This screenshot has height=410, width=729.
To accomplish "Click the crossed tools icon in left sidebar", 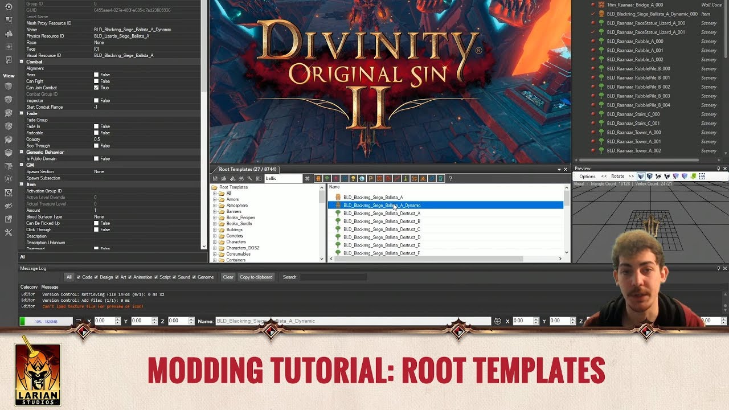I will (x=9, y=232).
